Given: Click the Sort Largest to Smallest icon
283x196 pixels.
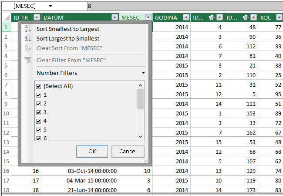Looking at the screenshot, I should pyautogui.click(x=28, y=38).
